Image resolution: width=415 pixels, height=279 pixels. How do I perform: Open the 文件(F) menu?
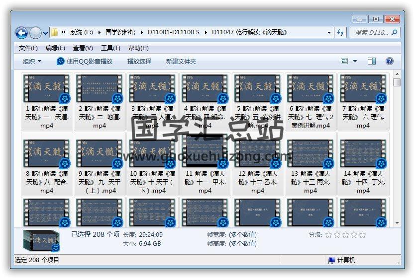pyautogui.click(x=28, y=48)
